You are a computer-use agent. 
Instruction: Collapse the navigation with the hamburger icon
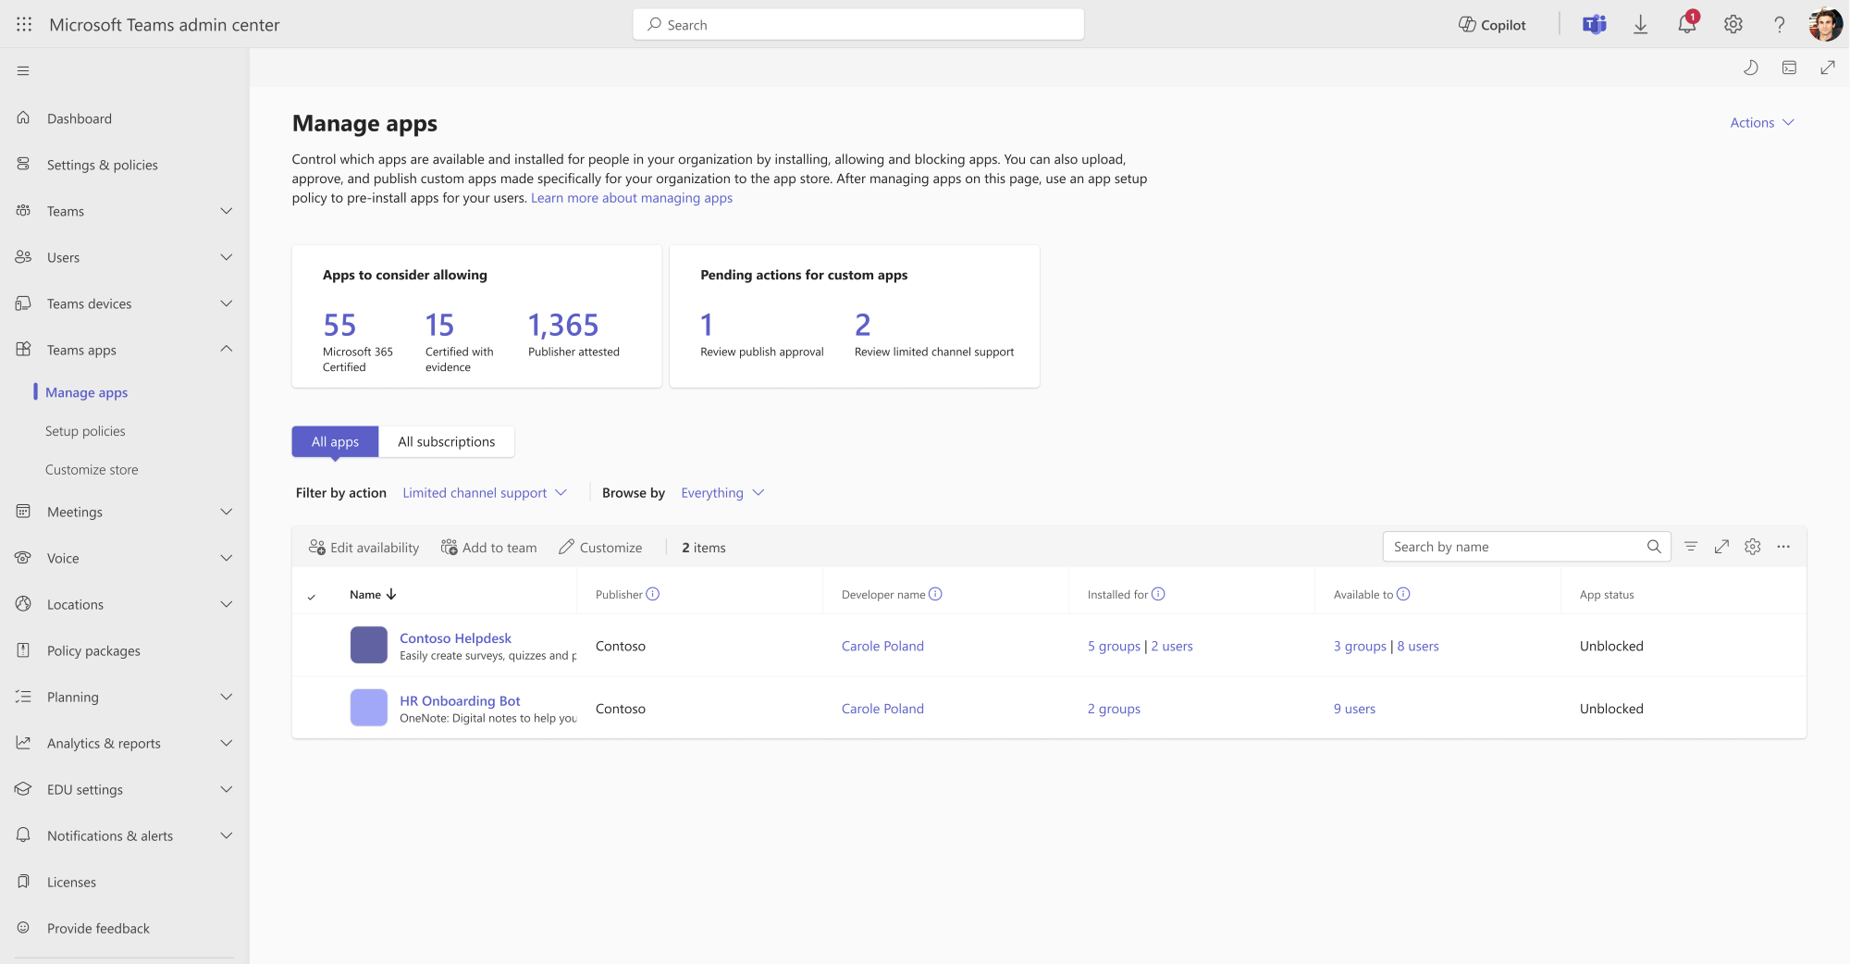(23, 70)
